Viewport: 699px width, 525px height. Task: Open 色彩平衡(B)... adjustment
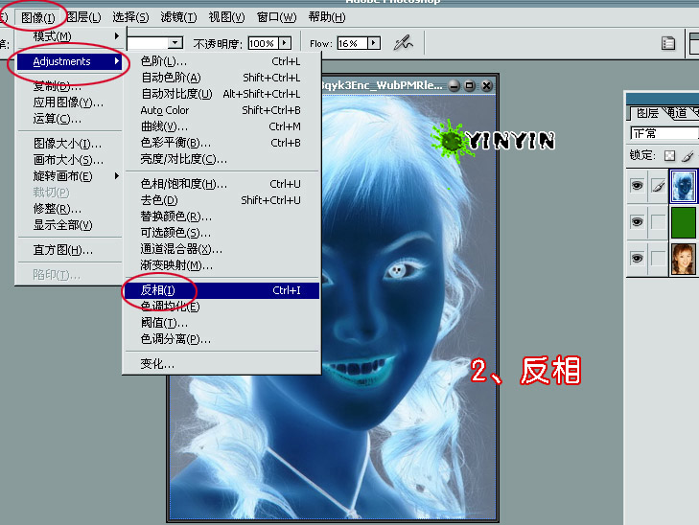221,143
